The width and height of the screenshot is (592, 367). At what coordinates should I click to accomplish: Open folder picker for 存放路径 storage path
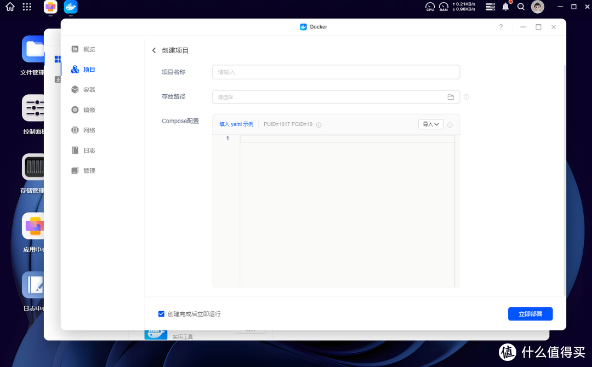point(451,96)
